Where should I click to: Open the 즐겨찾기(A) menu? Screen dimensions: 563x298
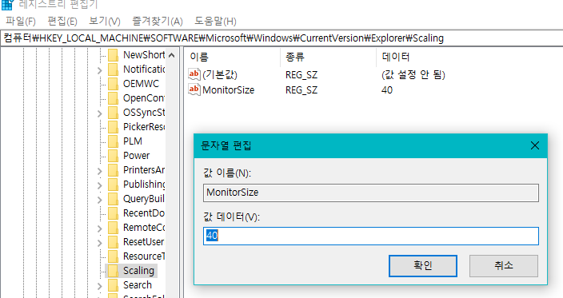pos(158,21)
